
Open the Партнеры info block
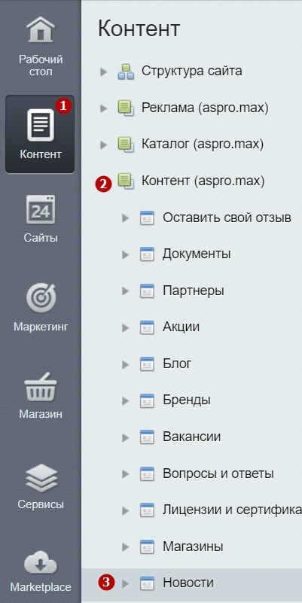tap(194, 291)
